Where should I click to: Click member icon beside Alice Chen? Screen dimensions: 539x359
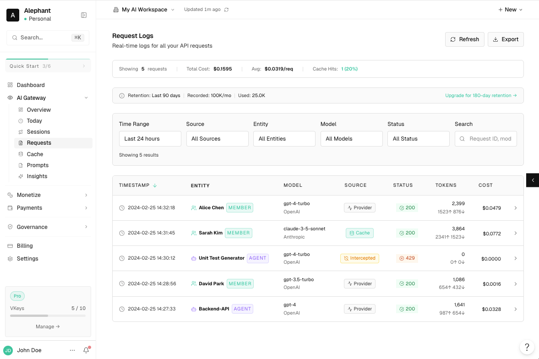click(194, 208)
